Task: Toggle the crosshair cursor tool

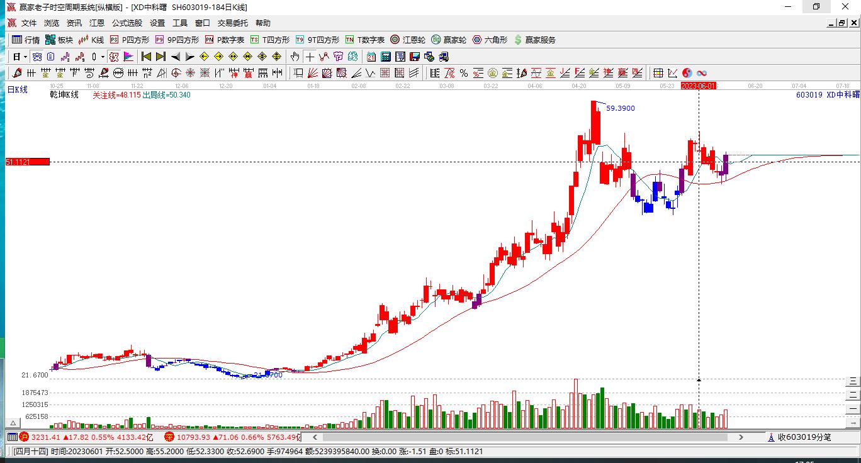Action: [310, 57]
